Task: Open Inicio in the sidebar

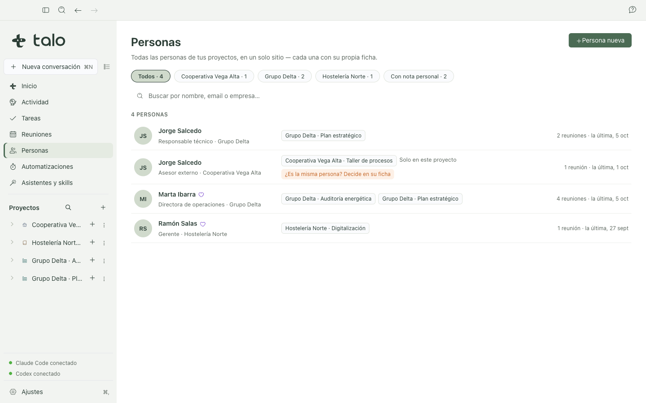Action: click(x=58, y=86)
